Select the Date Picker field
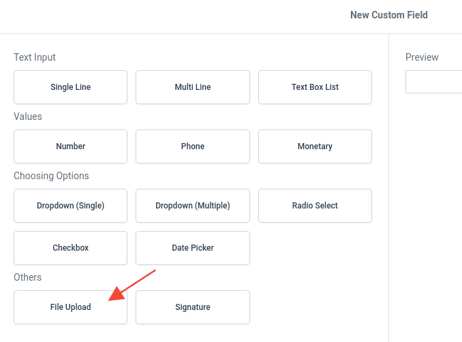This screenshot has height=342, width=462. tap(193, 248)
